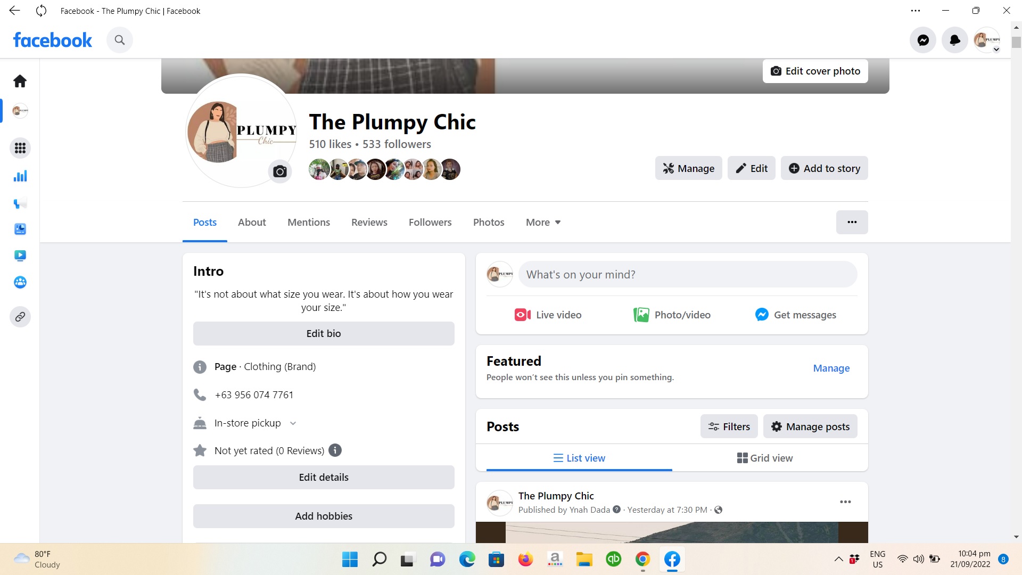The height and width of the screenshot is (575, 1022).
Task: Switch to the About tab
Action: tap(252, 222)
